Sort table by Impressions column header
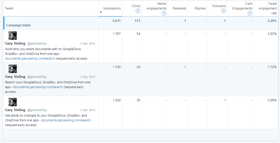The image size is (280, 143). pos(112,8)
